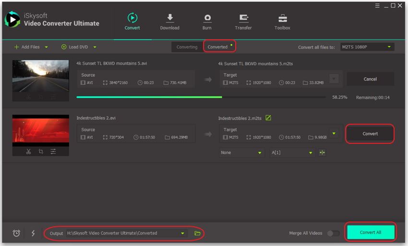This screenshot has width=408, height=246.
Task: Click Add Files button
Action: tap(27, 47)
